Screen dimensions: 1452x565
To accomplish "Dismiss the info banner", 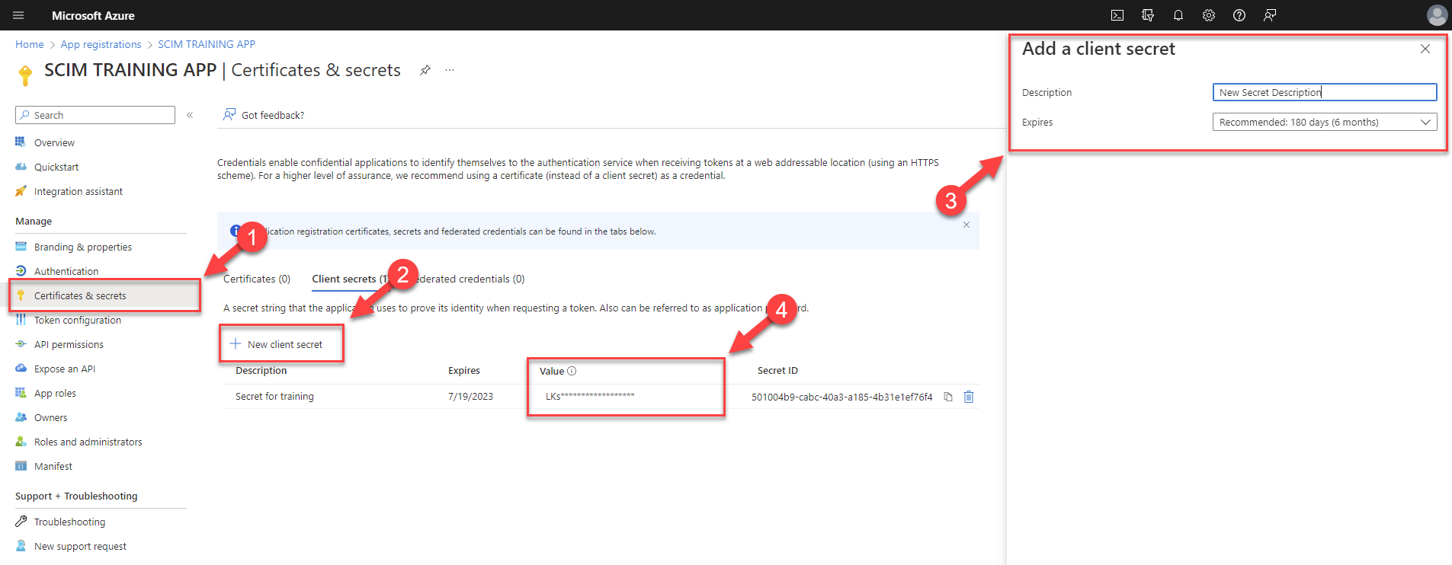I will (x=966, y=225).
